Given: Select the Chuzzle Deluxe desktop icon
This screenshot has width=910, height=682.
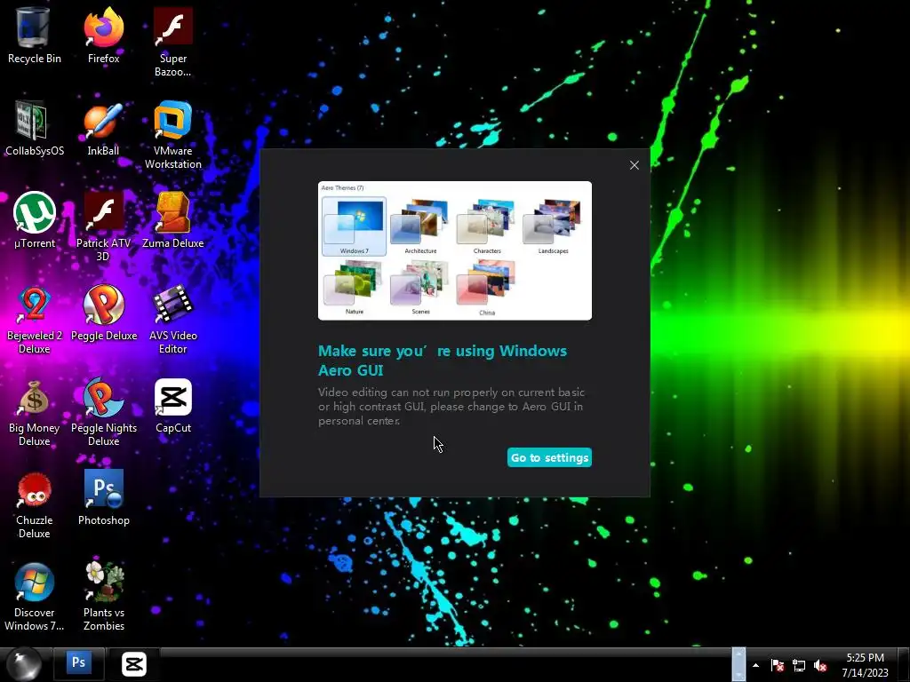Looking at the screenshot, I should click(x=35, y=504).
